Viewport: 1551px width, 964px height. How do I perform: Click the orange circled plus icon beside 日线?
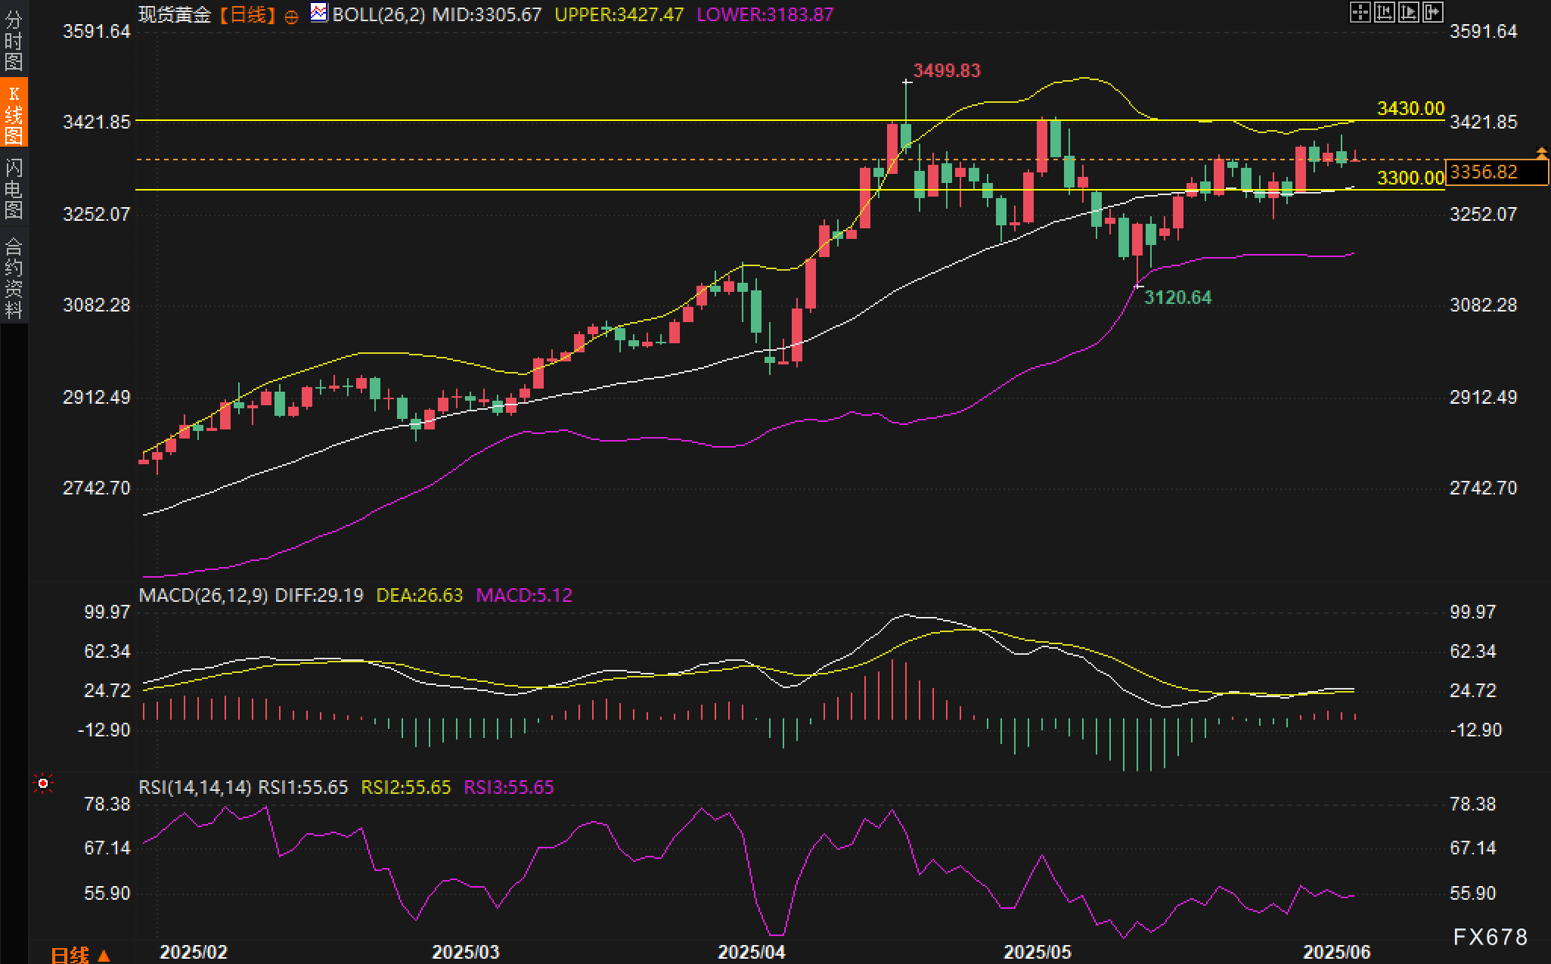[291, 16]
